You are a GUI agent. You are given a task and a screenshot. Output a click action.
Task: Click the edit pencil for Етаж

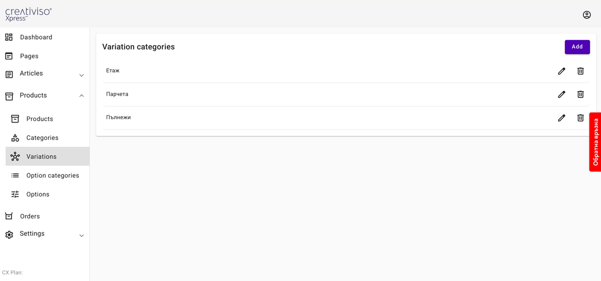(x=561, y=71)
